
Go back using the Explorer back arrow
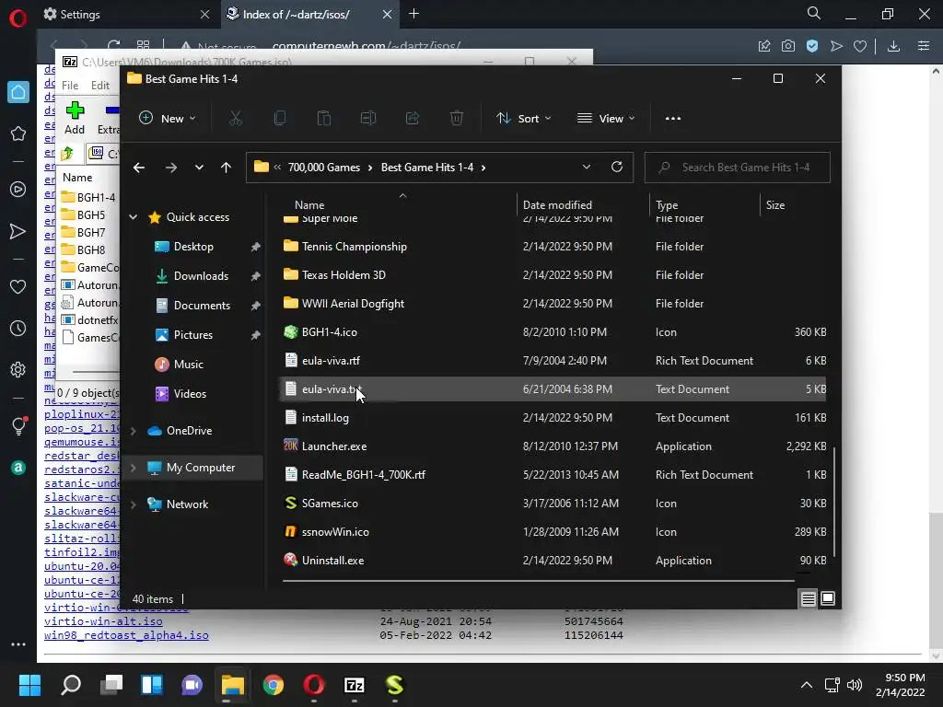point(139,168)
